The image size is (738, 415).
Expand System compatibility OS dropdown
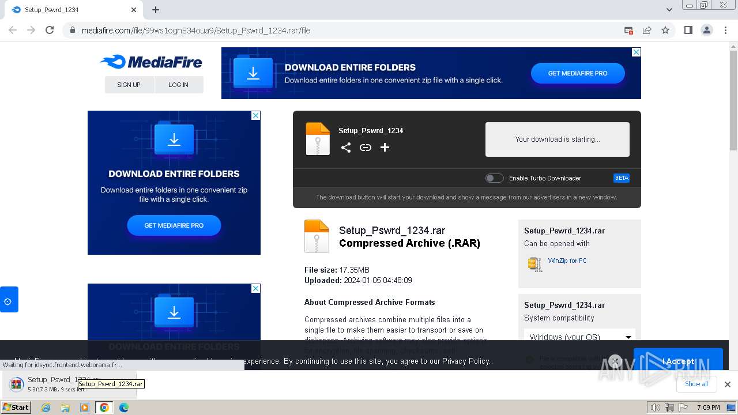pyautogui.click(x=579, y=337)
